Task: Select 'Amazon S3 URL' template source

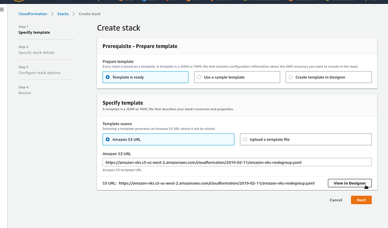Action: coord(168,139)
